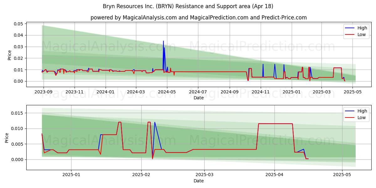Click the '2024-09' x-axis label on top chart
Viewport: 376px width, 188px height.
tap(230, 92)
